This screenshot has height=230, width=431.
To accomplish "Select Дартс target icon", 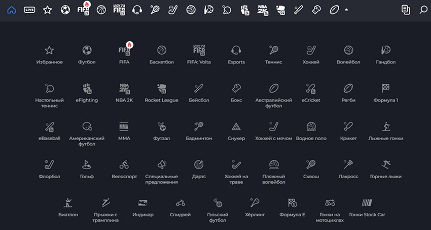I will click(x=199, y=168).
